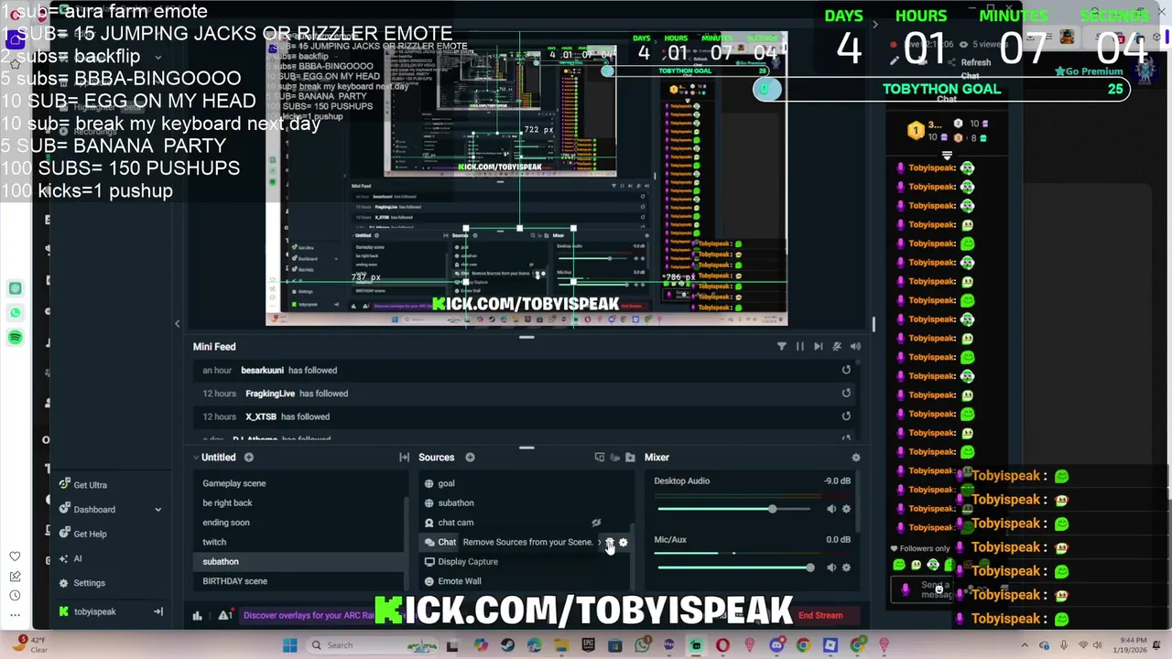The height and width of the screenshot is (659, 1172).
Task: Mute Desktop Audio
Action: pos(831,509)
